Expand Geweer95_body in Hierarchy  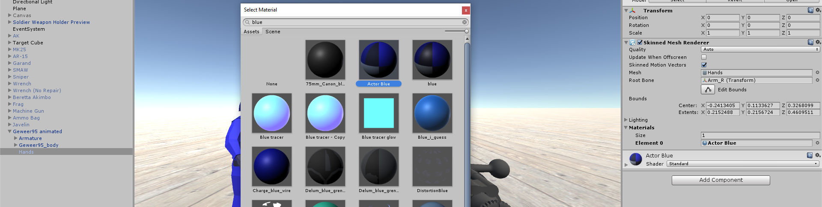pyautogui.click(x=16, y=145)
